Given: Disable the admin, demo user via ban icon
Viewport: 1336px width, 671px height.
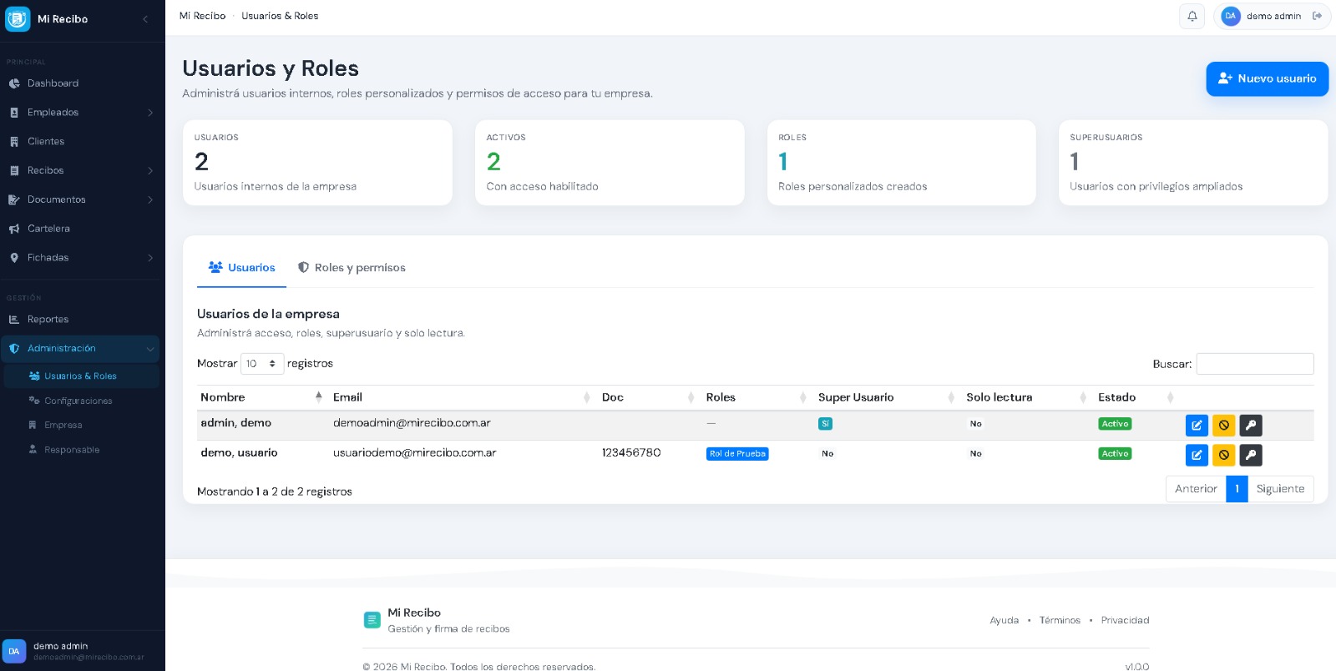Looking at the screenshot, I should (x=1223, y=426).
